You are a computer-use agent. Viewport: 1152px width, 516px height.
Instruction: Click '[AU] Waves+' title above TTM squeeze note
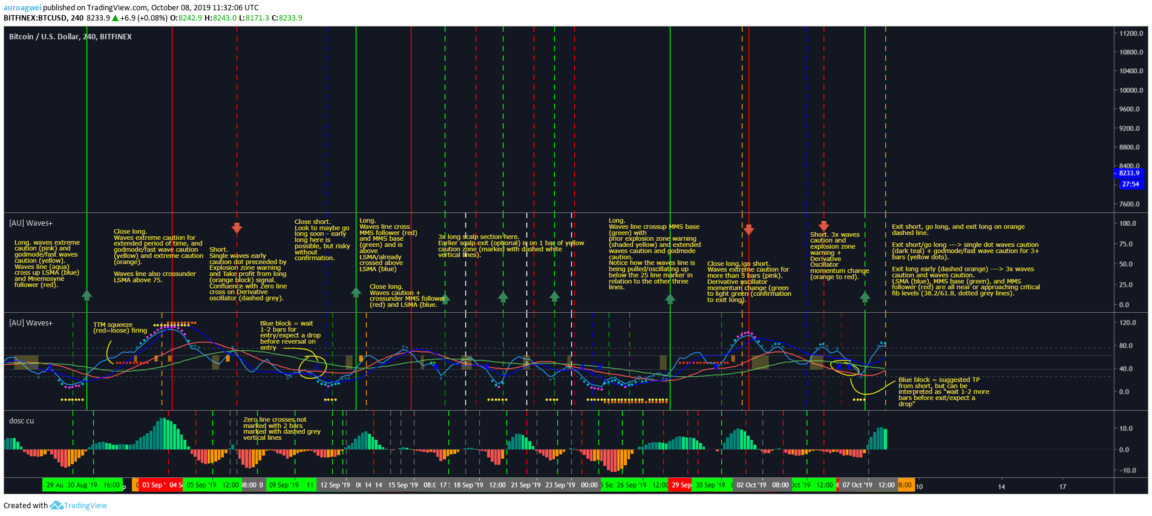(x=30, y=322)
